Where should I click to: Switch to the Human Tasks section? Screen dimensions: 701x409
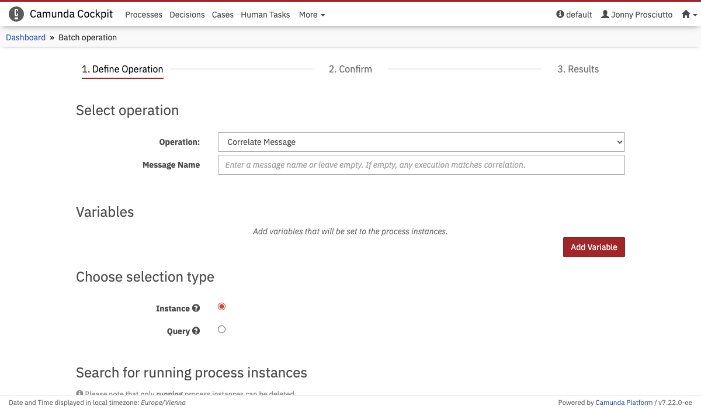pyautogui.click(x=265, y=15)
